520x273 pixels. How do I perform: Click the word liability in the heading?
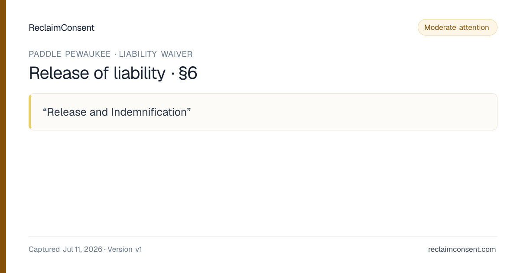[x=140, y=73]
